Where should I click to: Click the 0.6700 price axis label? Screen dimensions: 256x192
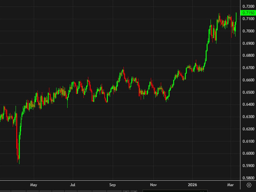pos(248,68)
